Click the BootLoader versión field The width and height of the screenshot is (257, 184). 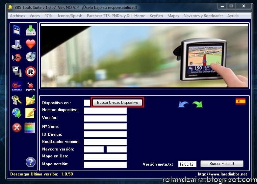pos(105,142)
